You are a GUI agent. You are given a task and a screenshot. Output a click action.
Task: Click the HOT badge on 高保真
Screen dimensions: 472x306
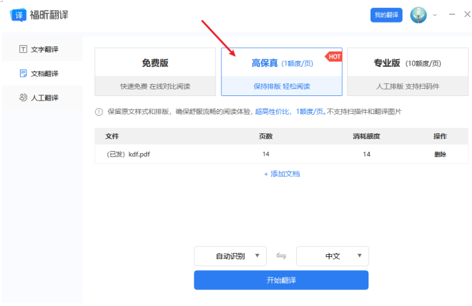coord(334,56)
